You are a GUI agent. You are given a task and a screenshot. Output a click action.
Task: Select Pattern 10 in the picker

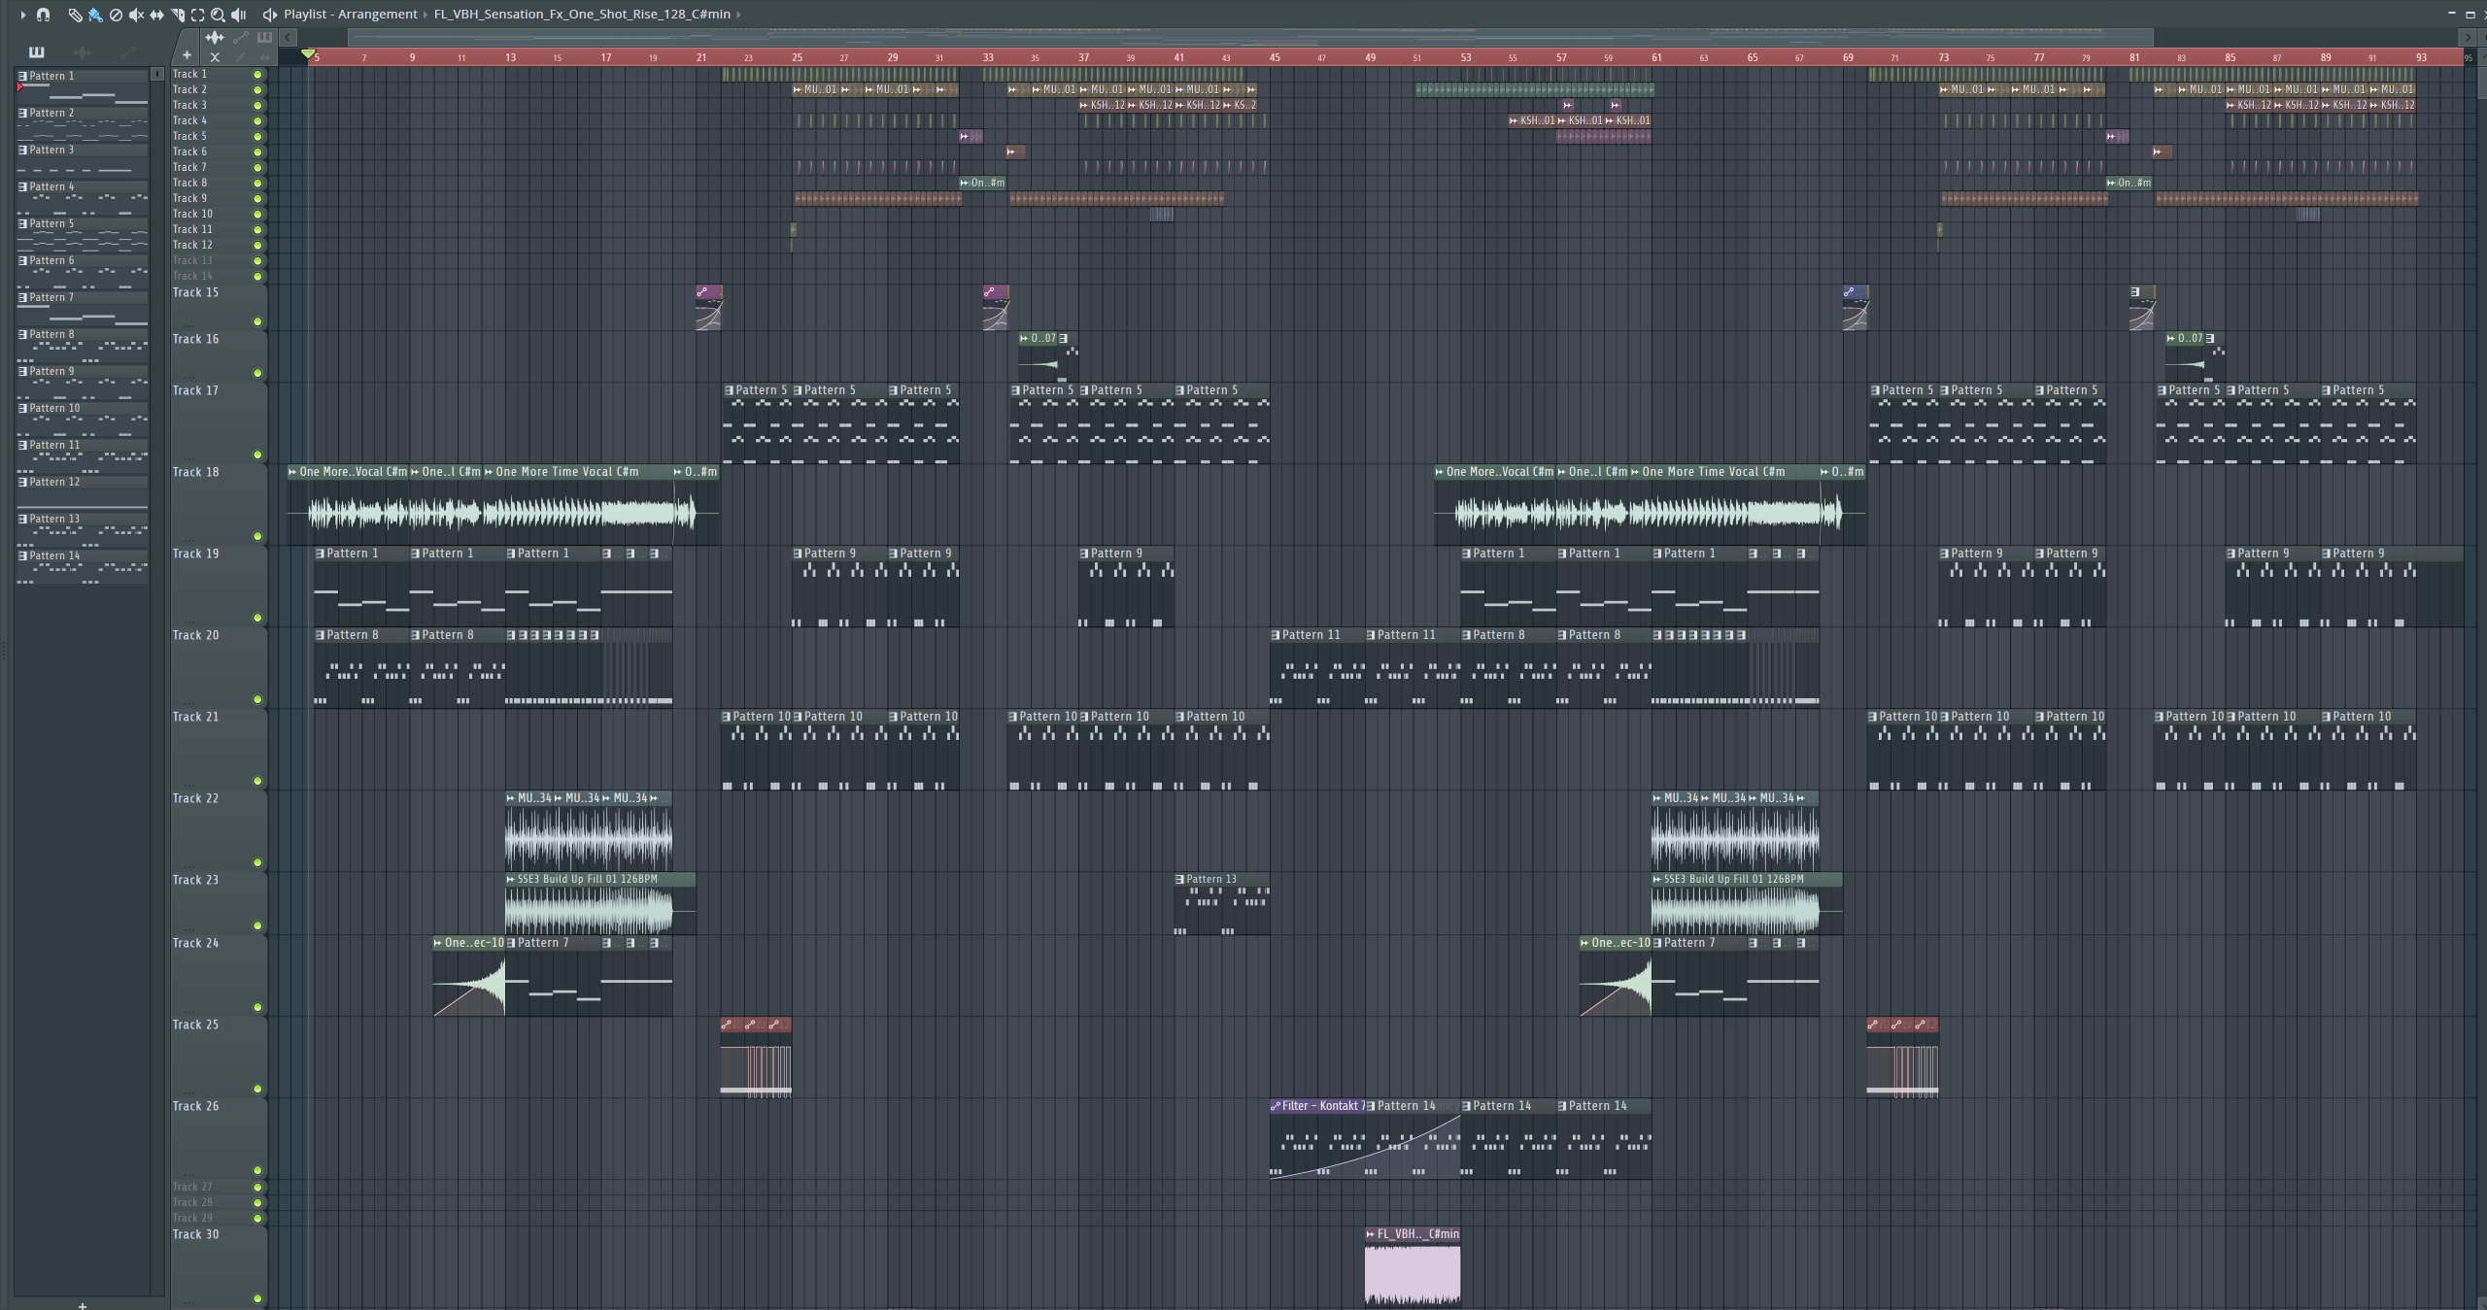click(x=82, y=419)
